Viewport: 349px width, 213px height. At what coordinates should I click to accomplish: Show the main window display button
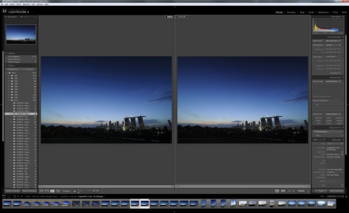pyautogui.click(x=4, y=196)
